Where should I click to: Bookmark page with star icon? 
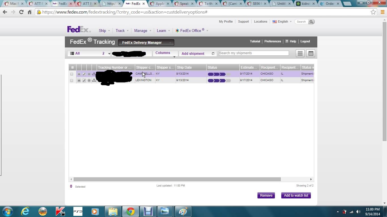click(x=373, y=12)
